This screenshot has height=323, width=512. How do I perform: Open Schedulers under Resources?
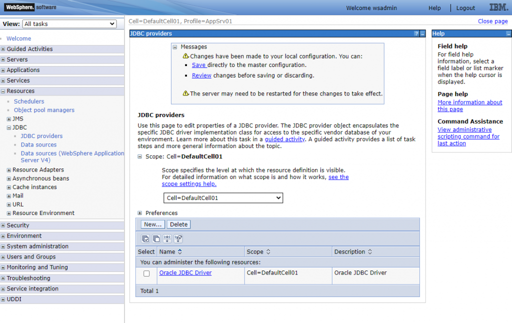28,101
